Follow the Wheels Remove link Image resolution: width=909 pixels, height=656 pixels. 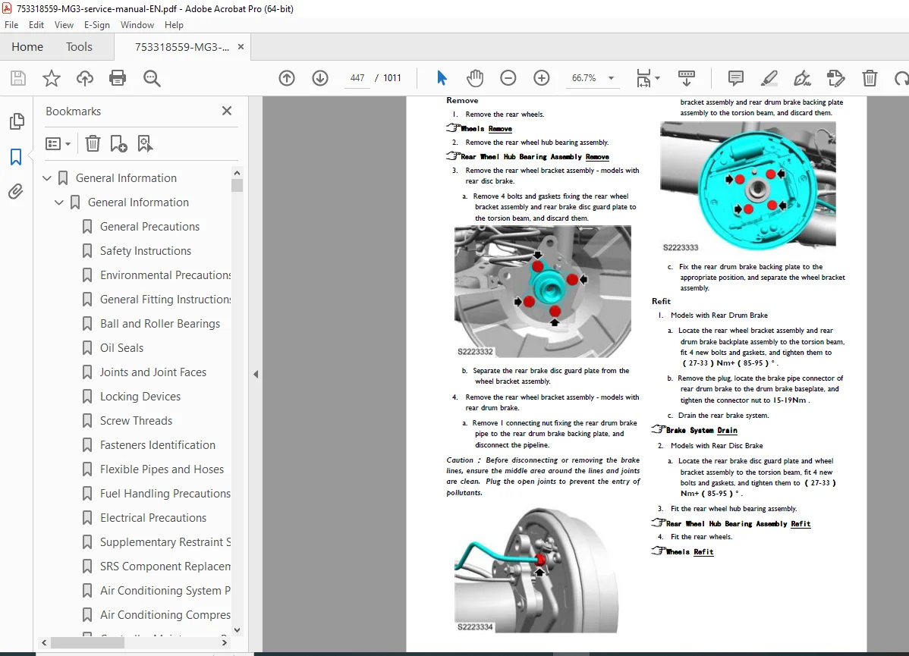click(486, 129)
